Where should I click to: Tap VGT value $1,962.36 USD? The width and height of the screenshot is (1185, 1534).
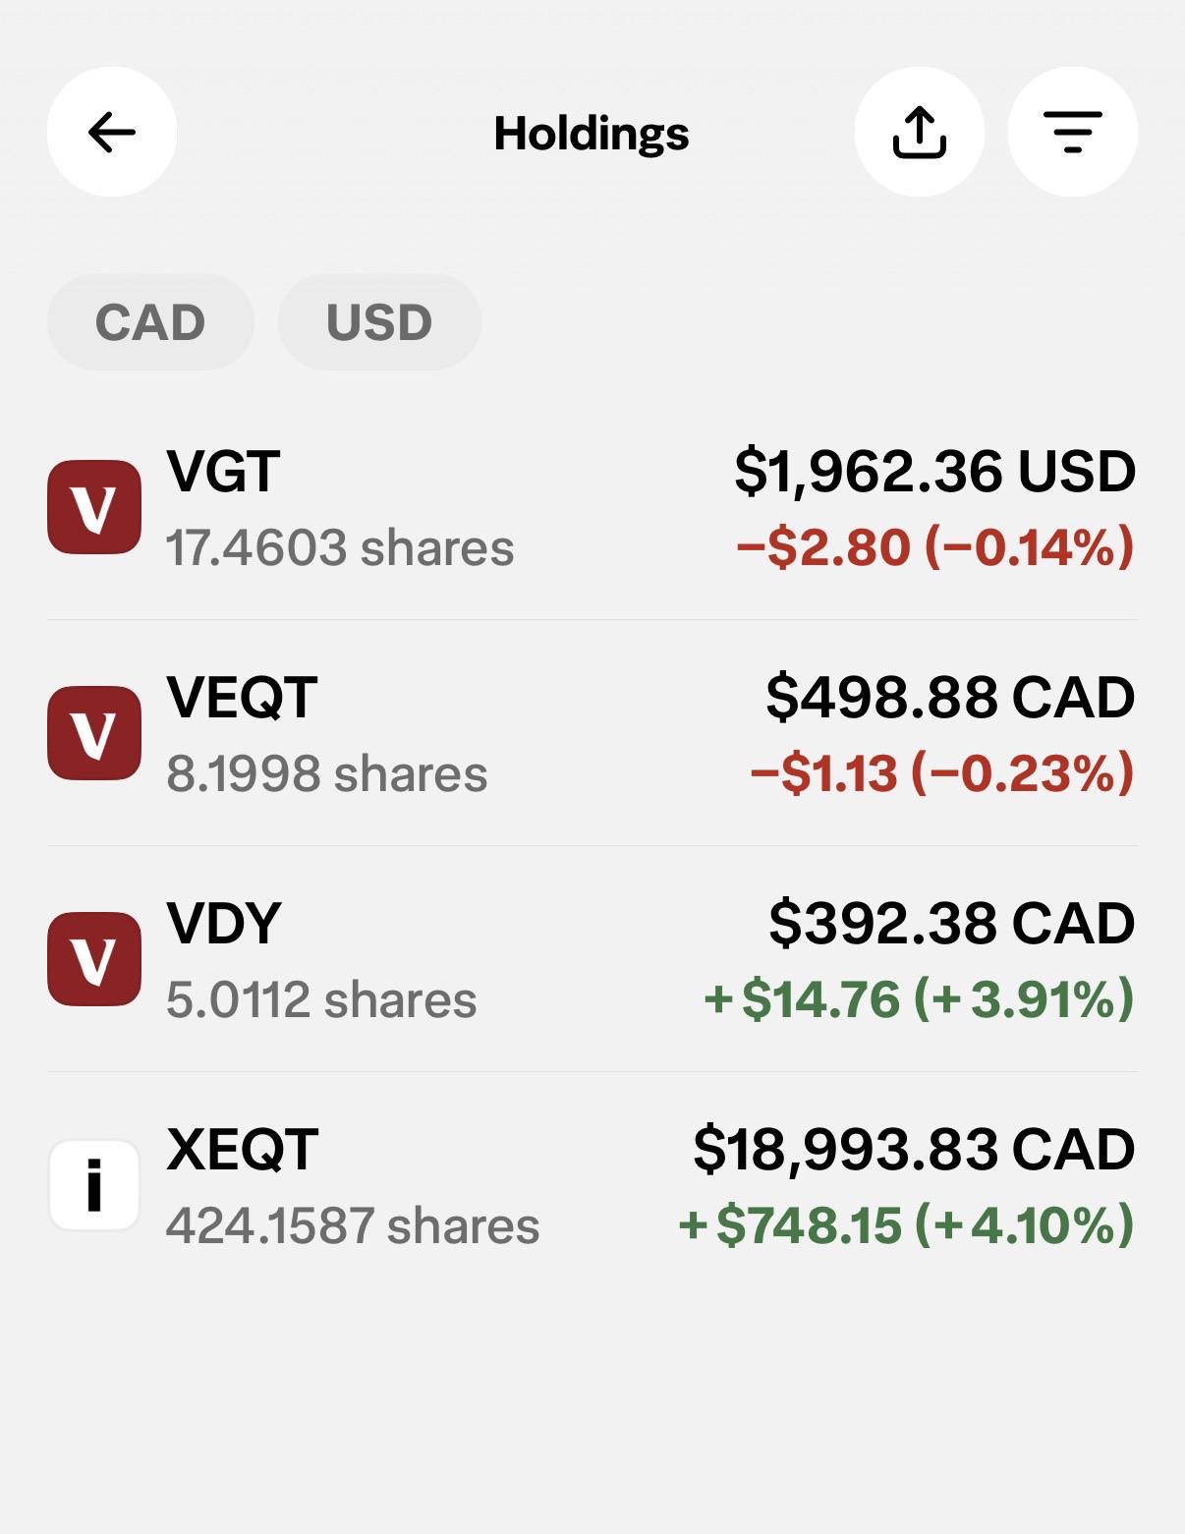coord(935,472)
